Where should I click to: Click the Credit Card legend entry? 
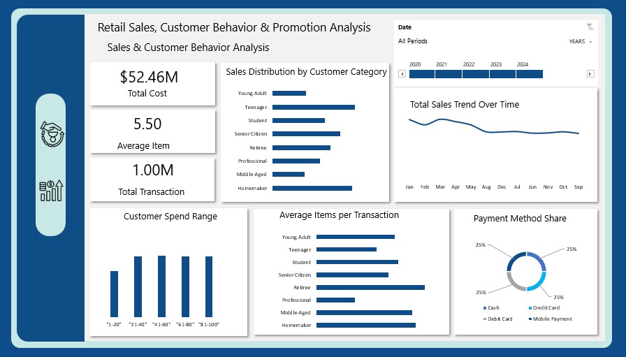coord(544,308)
